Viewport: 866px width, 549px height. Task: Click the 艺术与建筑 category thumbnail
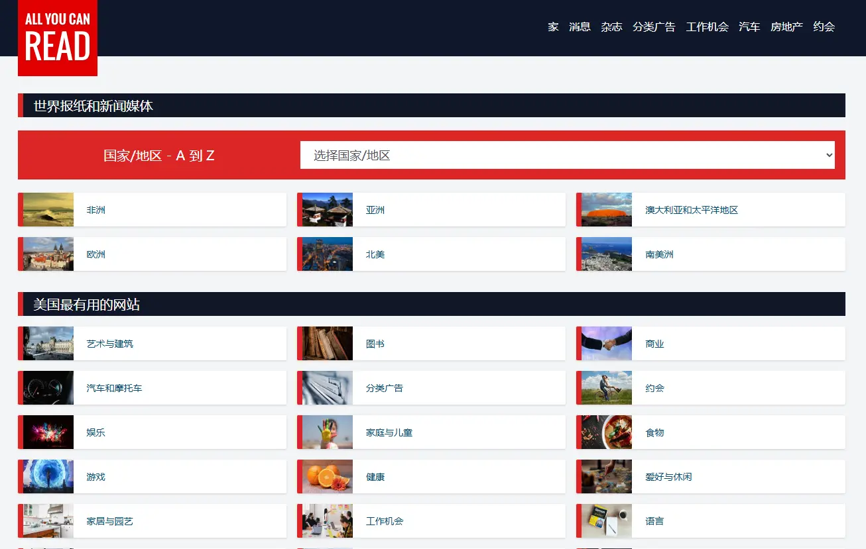48,344
